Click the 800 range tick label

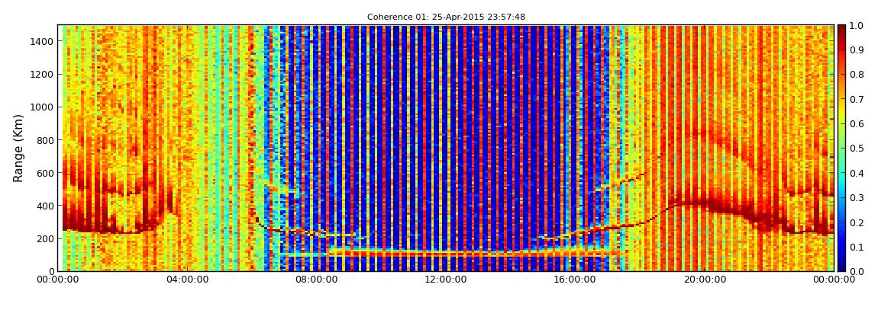tap(45, 140)
